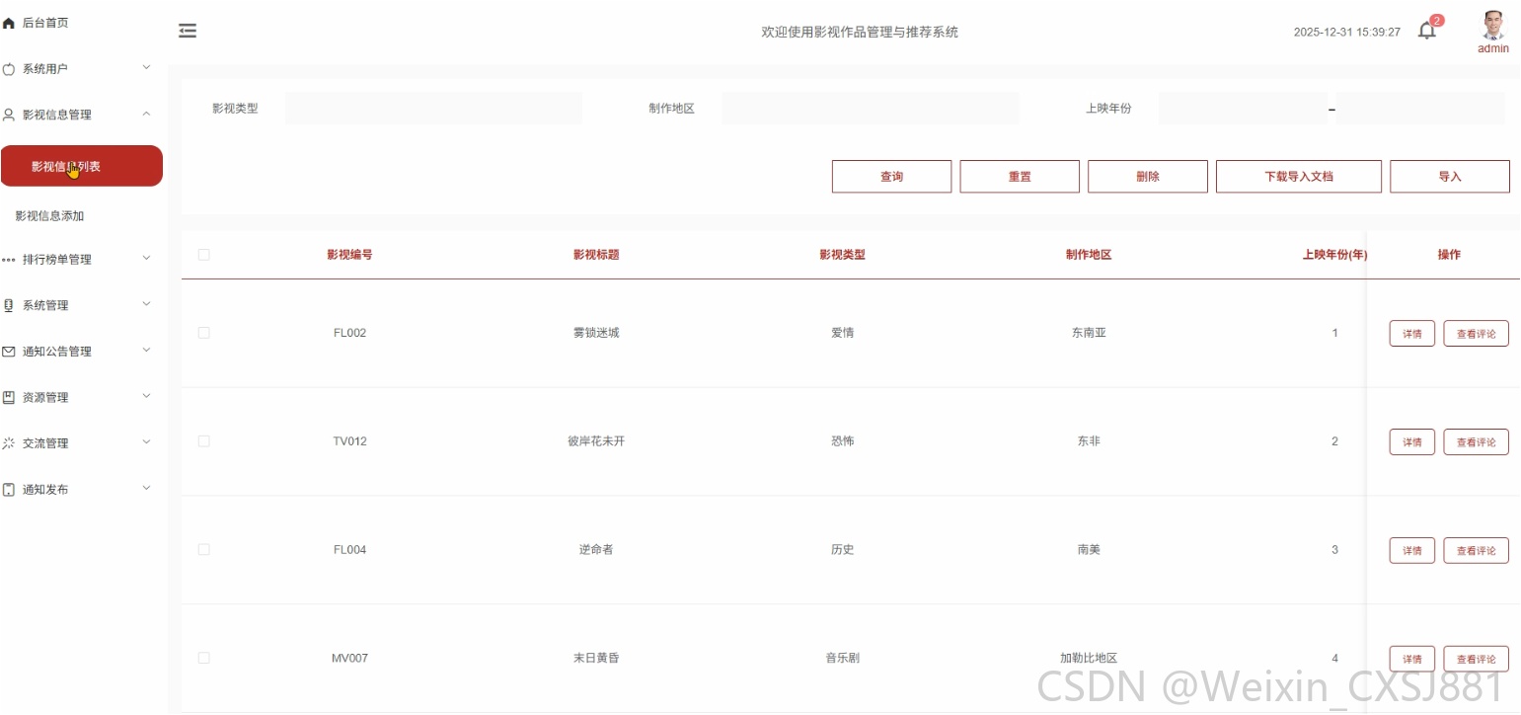Screen dimensions: 1521x715
Task: Check the checkbox for row FL004
Action: point(203,549)
